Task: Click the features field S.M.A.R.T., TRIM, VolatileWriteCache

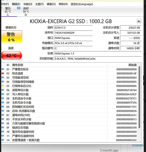Action: point(98,59)
